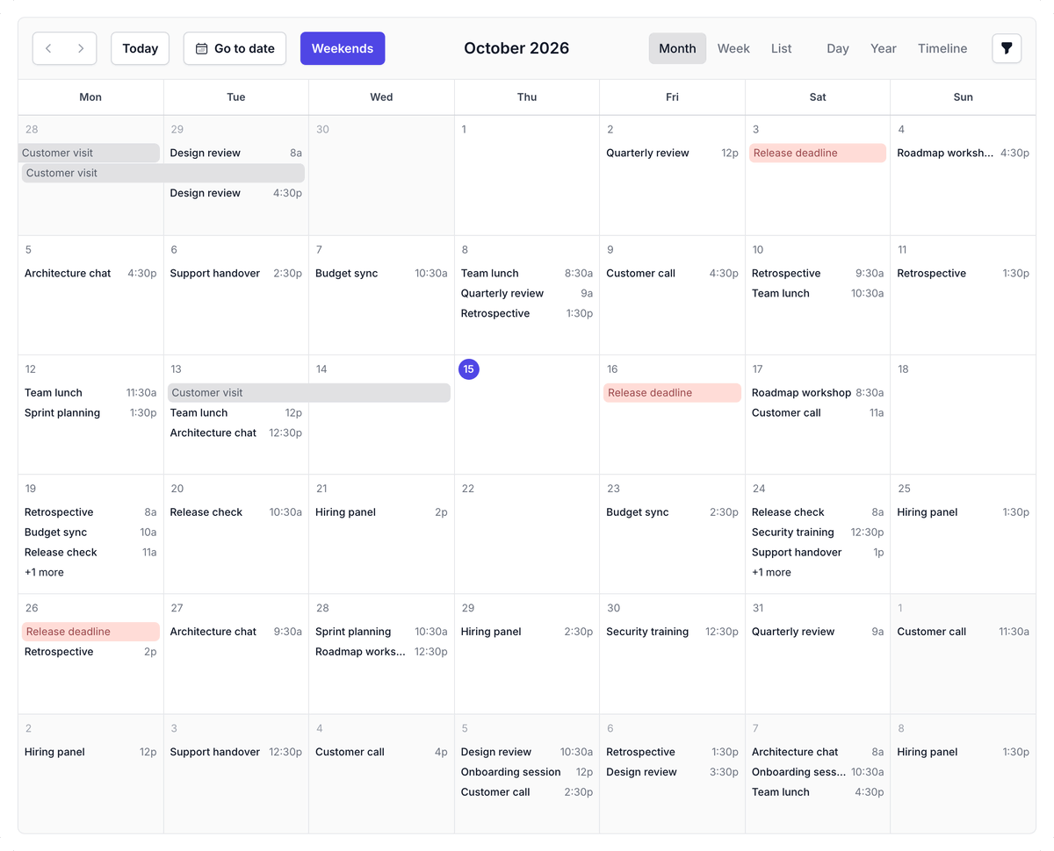This screenshot has width=1054, height=851.
Task: Open Customer visit spanning October 13-14
Action: point(309,392)
